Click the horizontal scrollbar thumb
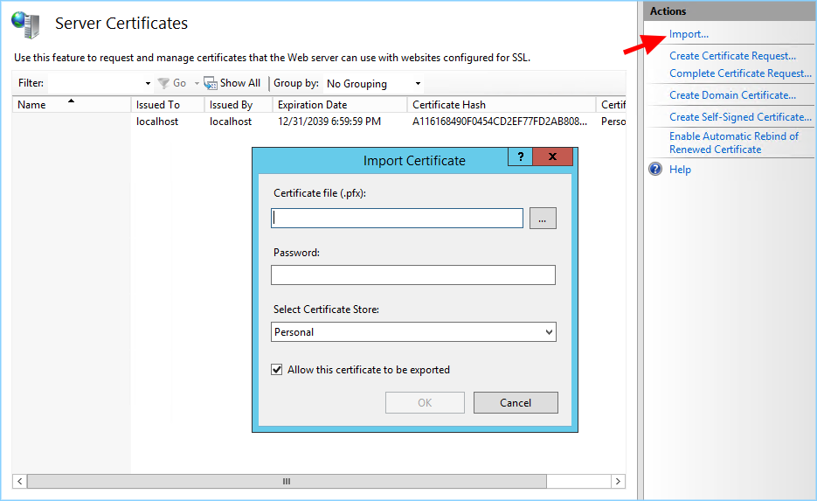Image resolution: width=817 pixels, height=501 pixels. [x=287, y=481]
